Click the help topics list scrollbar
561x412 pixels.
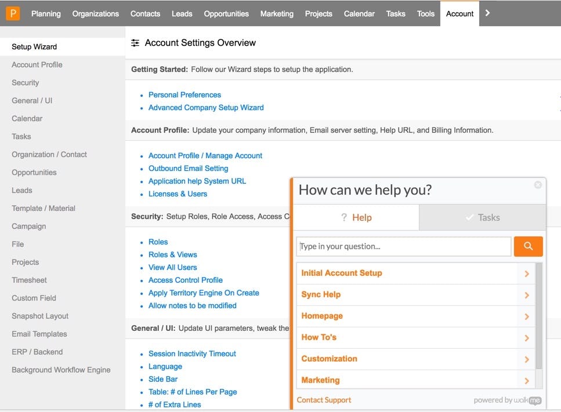539,316
